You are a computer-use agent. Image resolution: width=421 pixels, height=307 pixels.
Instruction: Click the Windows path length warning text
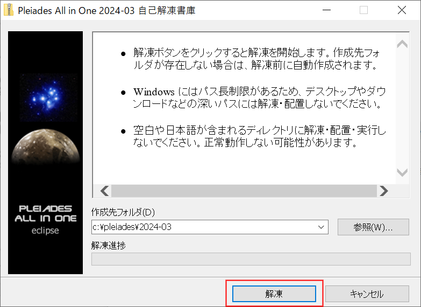(x=259, y=97)
